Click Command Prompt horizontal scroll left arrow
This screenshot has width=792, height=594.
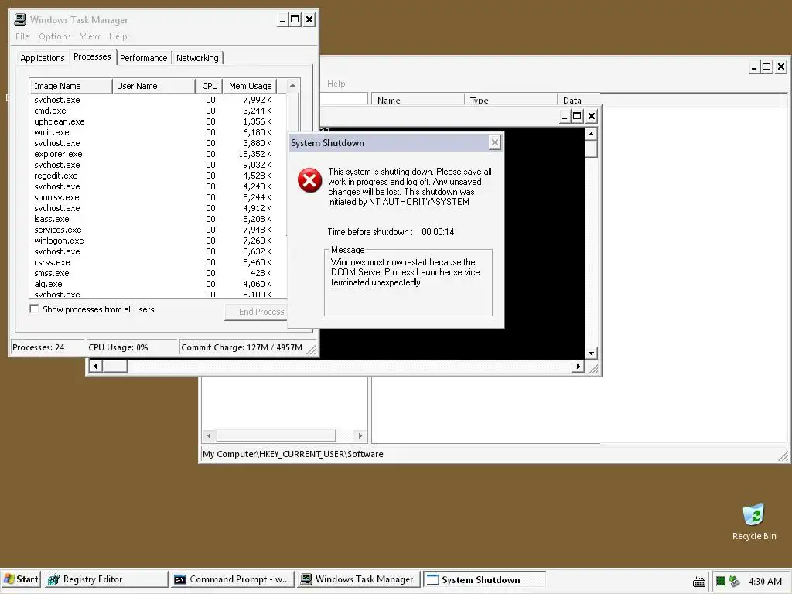tap(95, 366)
